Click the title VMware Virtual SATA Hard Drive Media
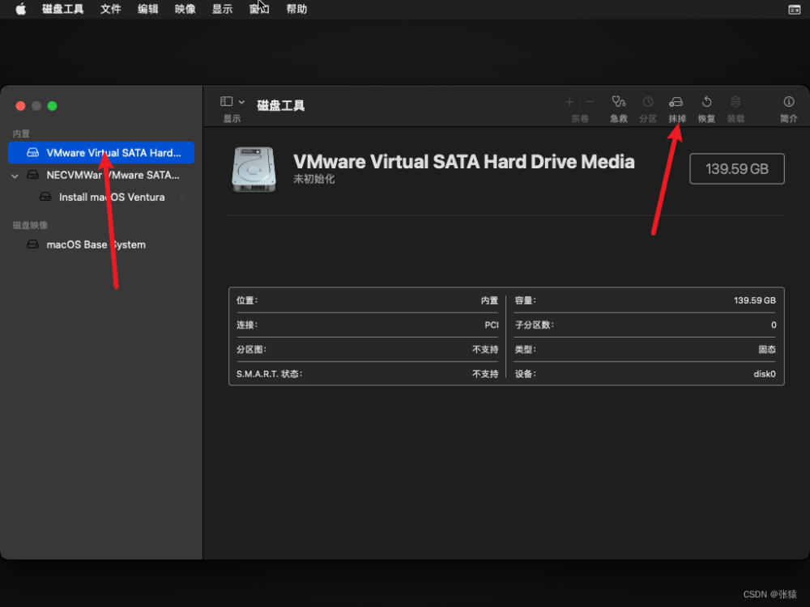The width and height of the screenshot is (810, 607). (463, 162)
